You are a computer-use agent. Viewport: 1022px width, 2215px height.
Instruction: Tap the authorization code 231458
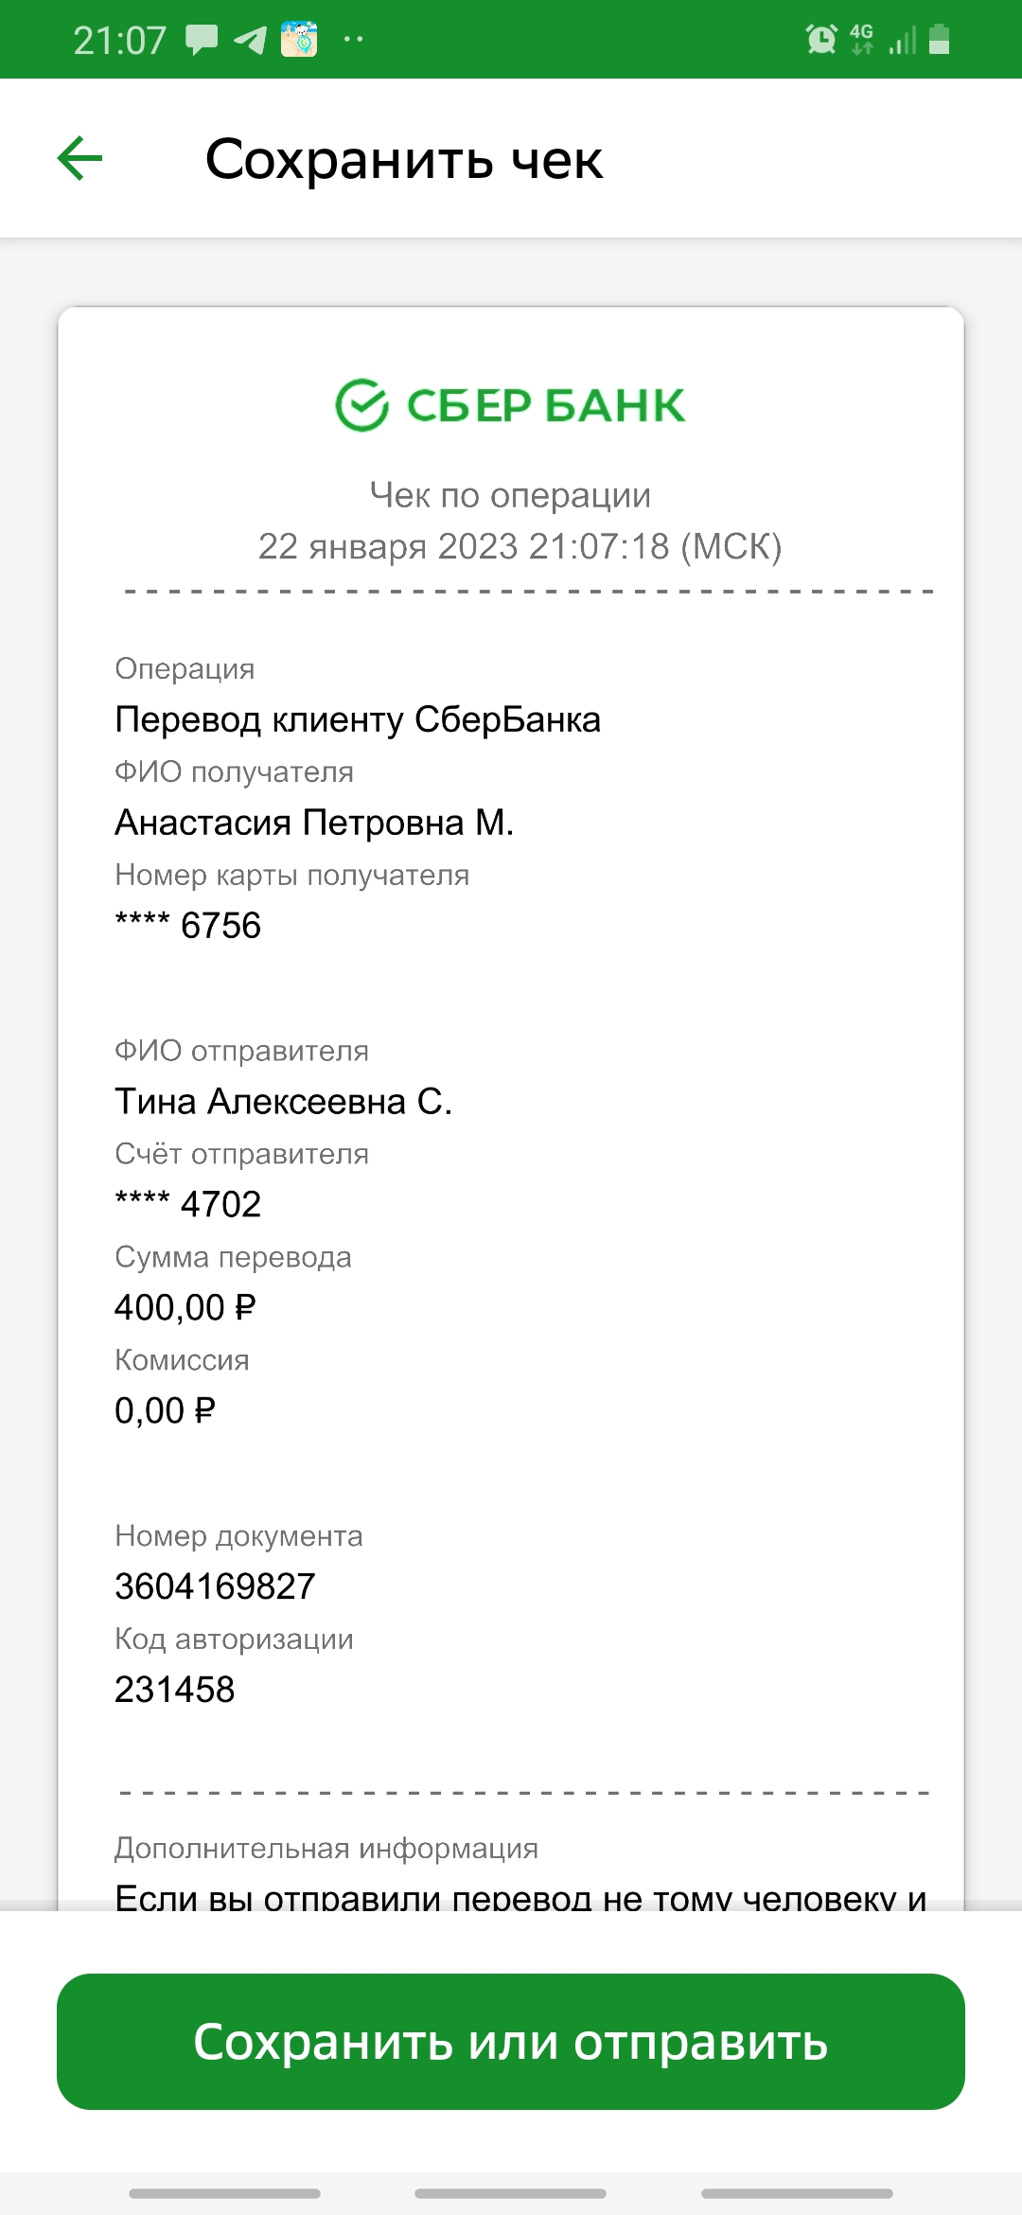pos(175,1690)
